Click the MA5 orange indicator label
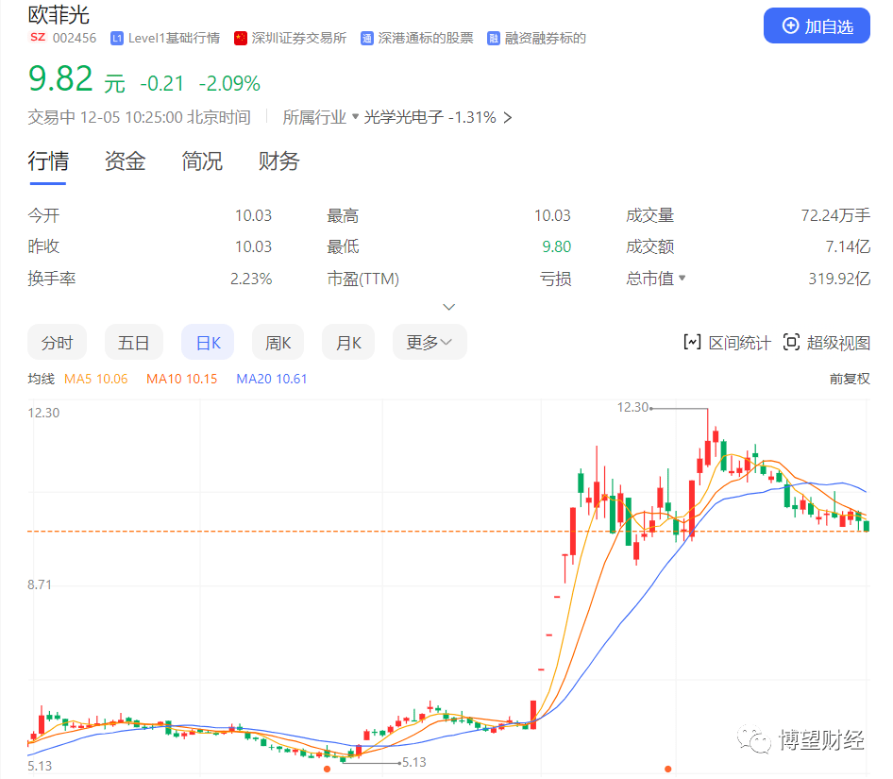 (95, 379)
